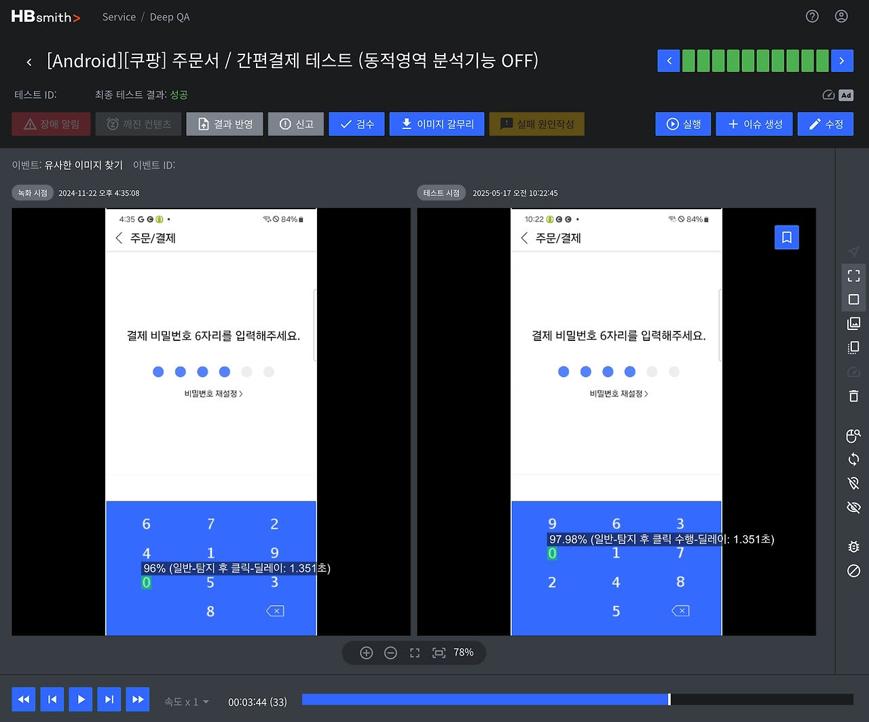Click 유사한 이미지 찾기 event text

pyautogui.click(x=84, y=165)
